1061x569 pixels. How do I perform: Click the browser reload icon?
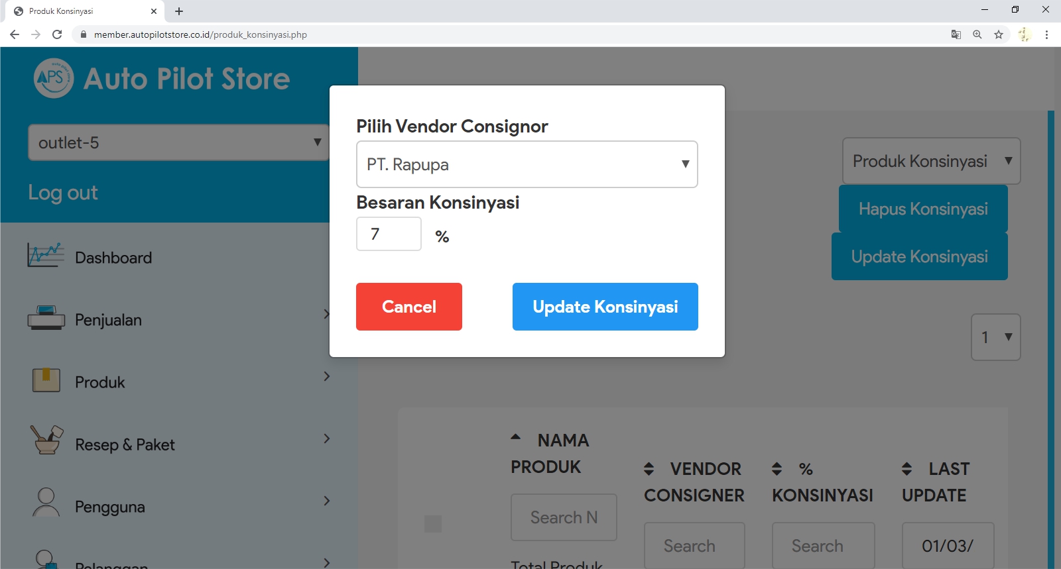pos(57,34)
